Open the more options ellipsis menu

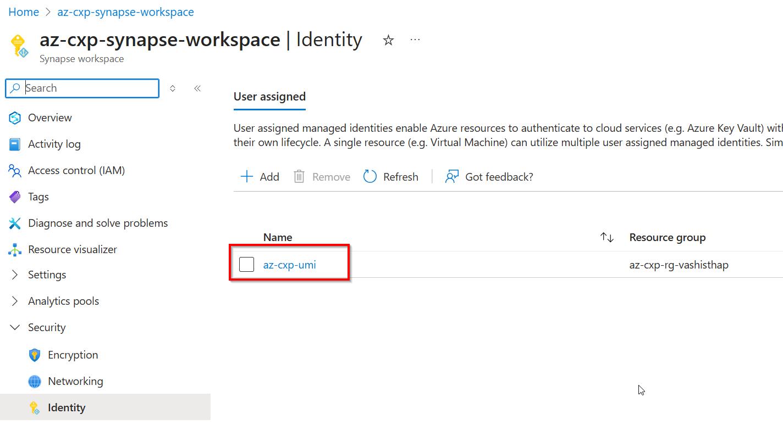point(415,40)
